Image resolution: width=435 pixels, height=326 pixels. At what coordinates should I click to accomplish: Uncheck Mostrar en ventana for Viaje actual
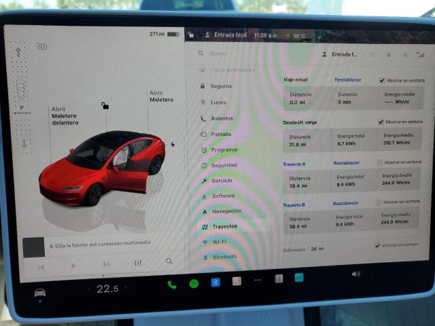382,80
